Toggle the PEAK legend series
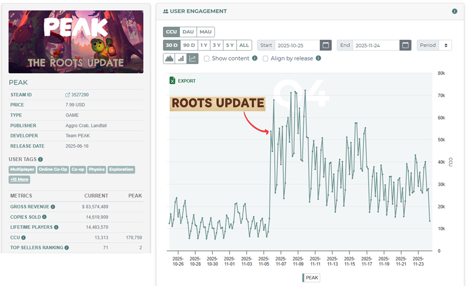The image size is (468, 286). [311, 278]
